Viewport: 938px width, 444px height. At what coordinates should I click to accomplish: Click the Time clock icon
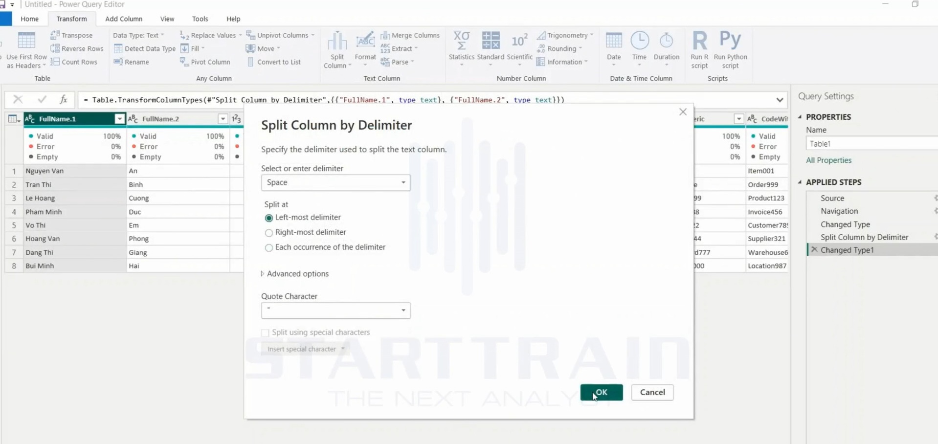point(639,41)
